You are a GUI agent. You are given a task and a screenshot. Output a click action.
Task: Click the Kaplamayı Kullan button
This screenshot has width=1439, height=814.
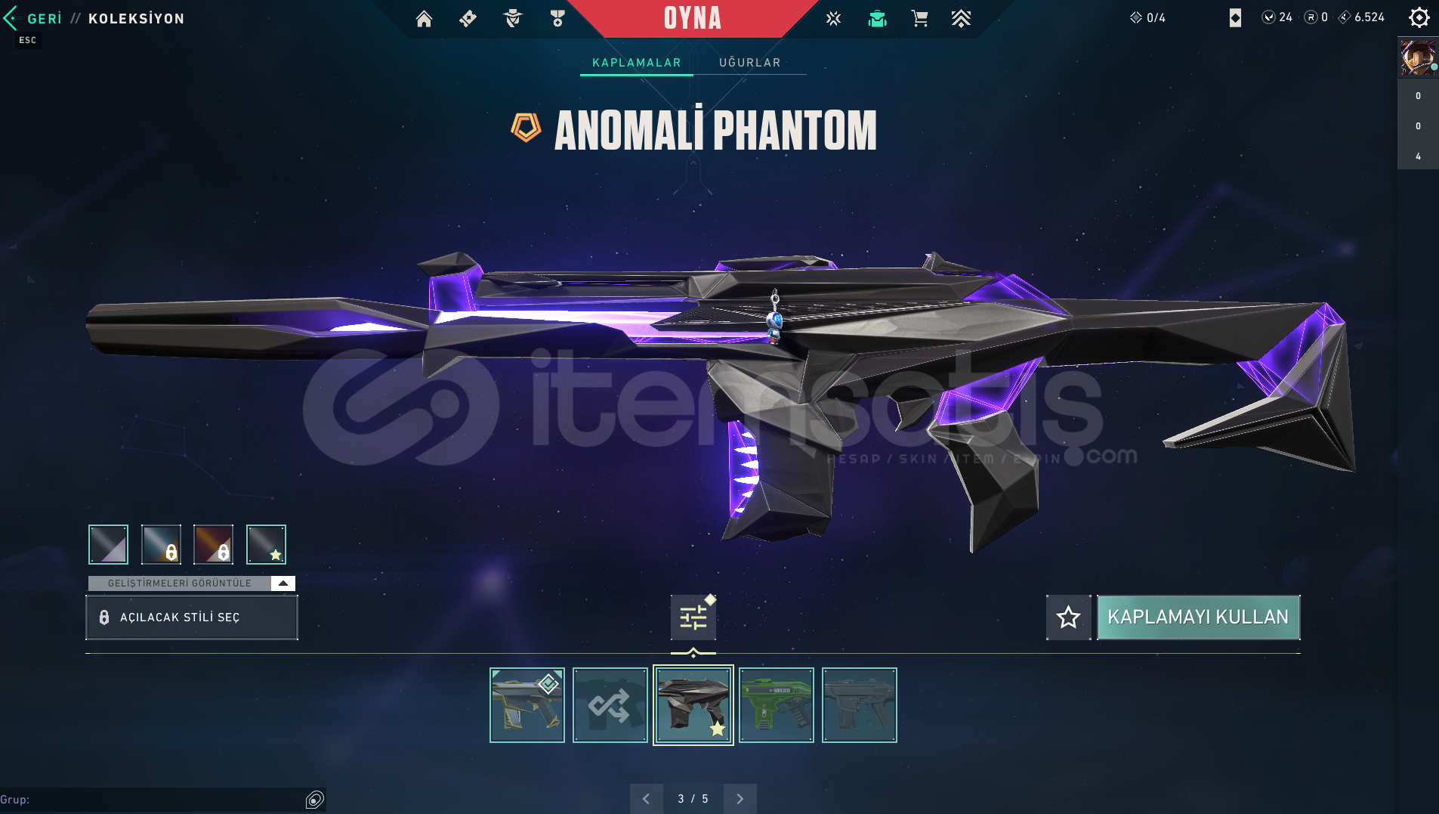(1198, 617)
